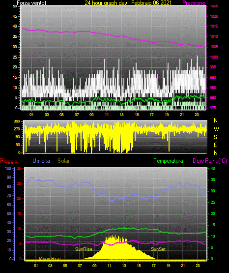Click the 'Dew Point (°C)' legend label
The width and height of the screenshot is (229, 273).
(210, 161)
